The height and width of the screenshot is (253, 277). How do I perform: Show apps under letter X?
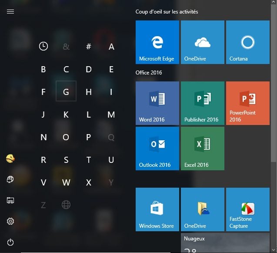[x=89, y=182]
